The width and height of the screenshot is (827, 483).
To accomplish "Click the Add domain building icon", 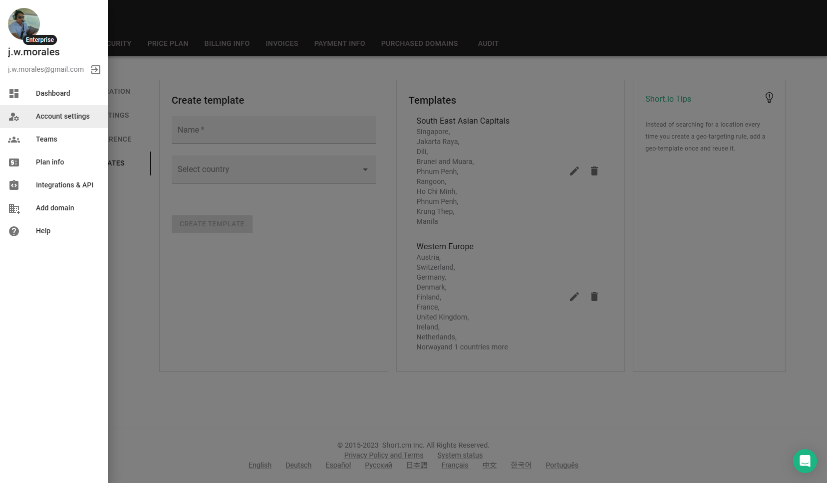I will [x=14, y=208].
